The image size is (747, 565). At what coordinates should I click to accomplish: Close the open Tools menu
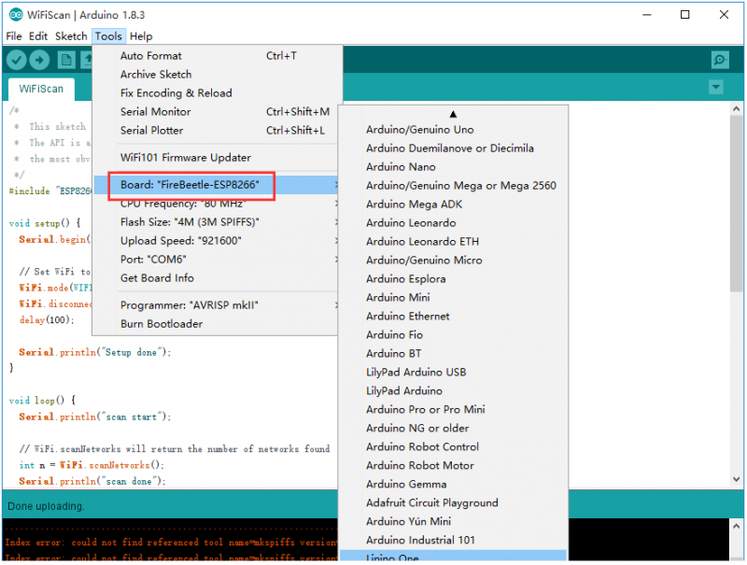108,36
